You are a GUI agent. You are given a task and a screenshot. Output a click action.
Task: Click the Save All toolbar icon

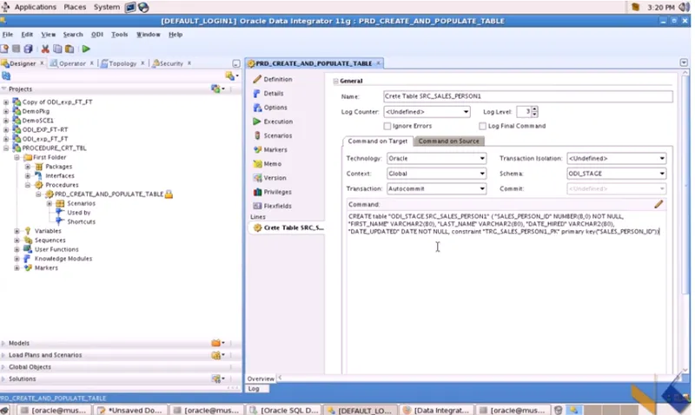coord(28,49)
